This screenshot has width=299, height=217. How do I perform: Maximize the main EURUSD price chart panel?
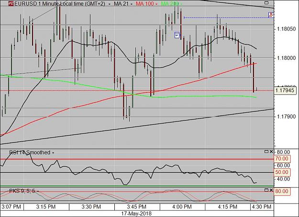(x=266, y=3)
